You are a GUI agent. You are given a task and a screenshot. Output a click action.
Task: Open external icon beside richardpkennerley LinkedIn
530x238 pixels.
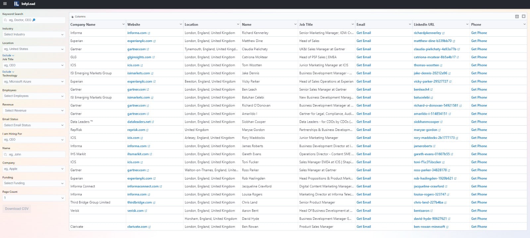(x=443, y=33)
